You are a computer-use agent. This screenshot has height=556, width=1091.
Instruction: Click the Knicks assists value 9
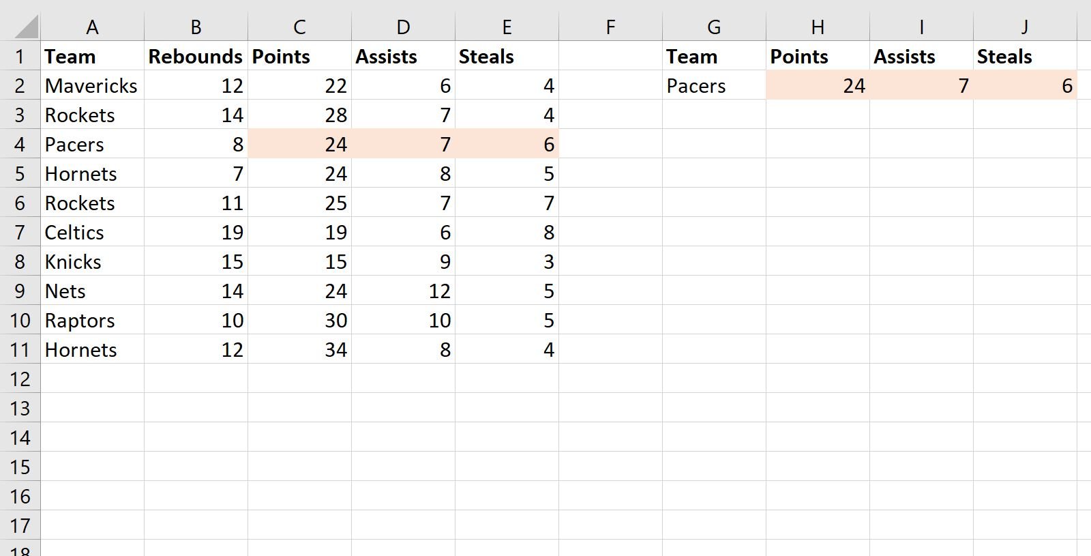[403, 262]
